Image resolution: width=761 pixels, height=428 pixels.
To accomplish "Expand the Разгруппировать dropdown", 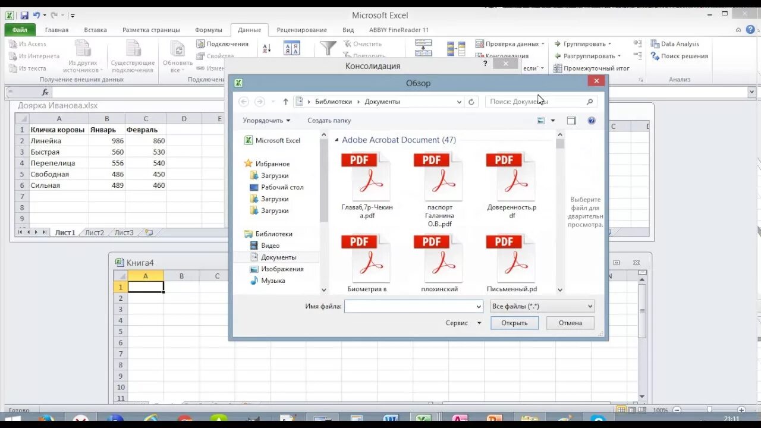I will [620, 56].
